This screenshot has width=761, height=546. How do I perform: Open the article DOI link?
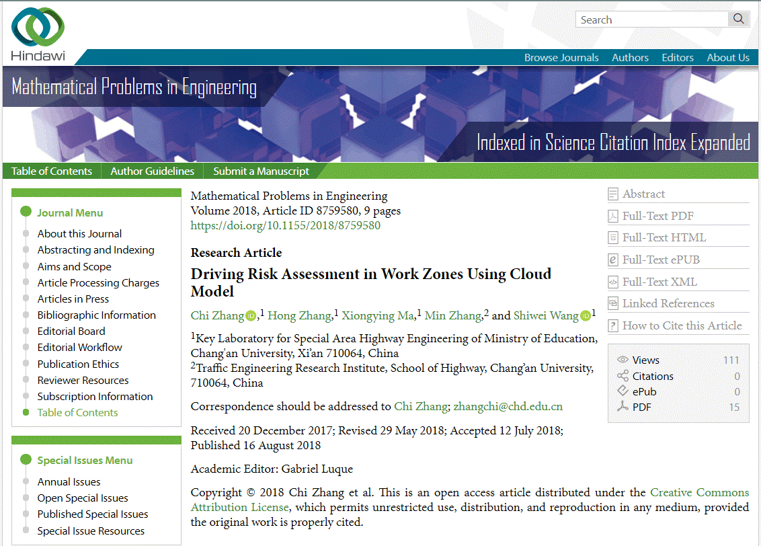(285, 225)
